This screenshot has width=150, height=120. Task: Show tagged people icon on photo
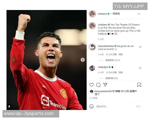9,106
